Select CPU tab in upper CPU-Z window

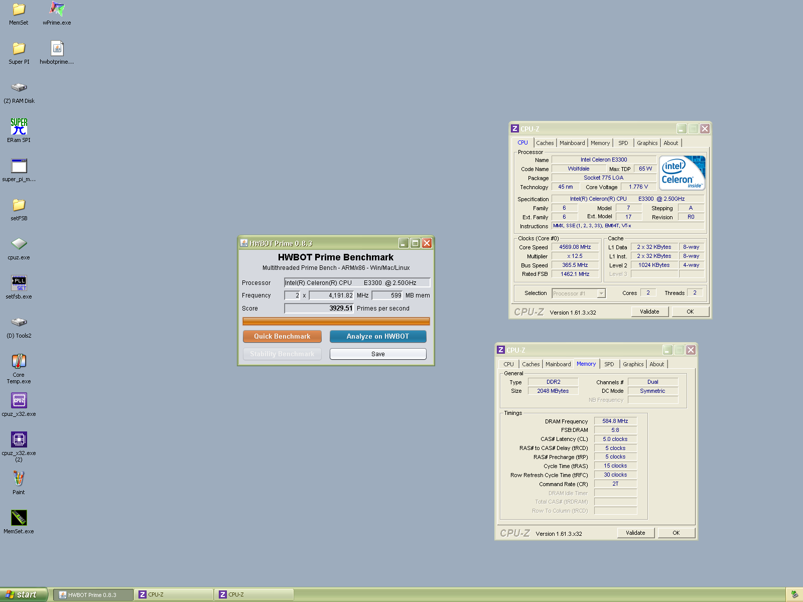click(x=522, y=142)
